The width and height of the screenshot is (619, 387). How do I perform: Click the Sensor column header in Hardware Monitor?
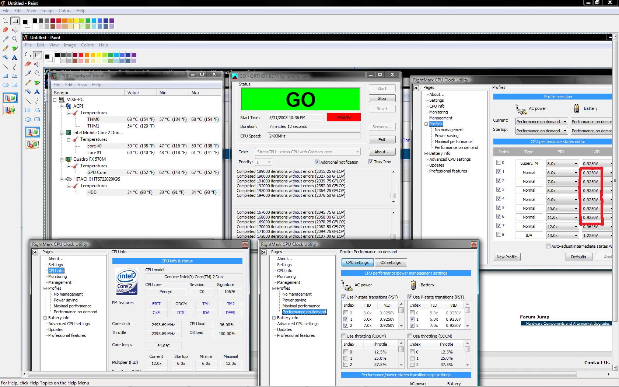coord(88,93)
